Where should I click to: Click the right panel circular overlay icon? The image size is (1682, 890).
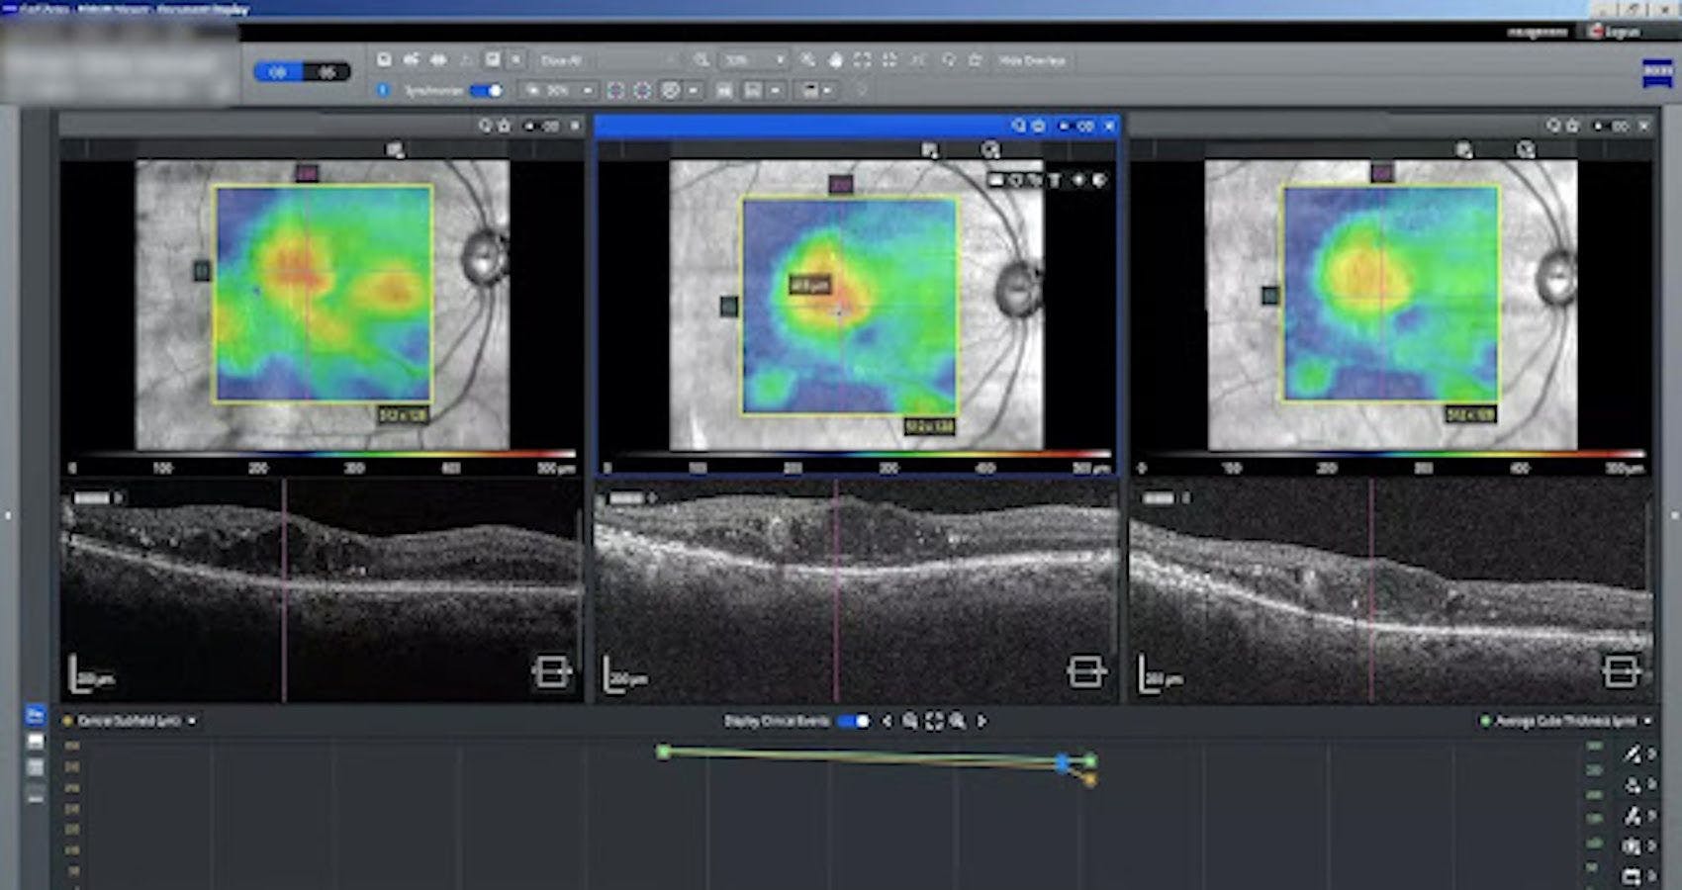pyautogui.click(x=1526, y=149)
